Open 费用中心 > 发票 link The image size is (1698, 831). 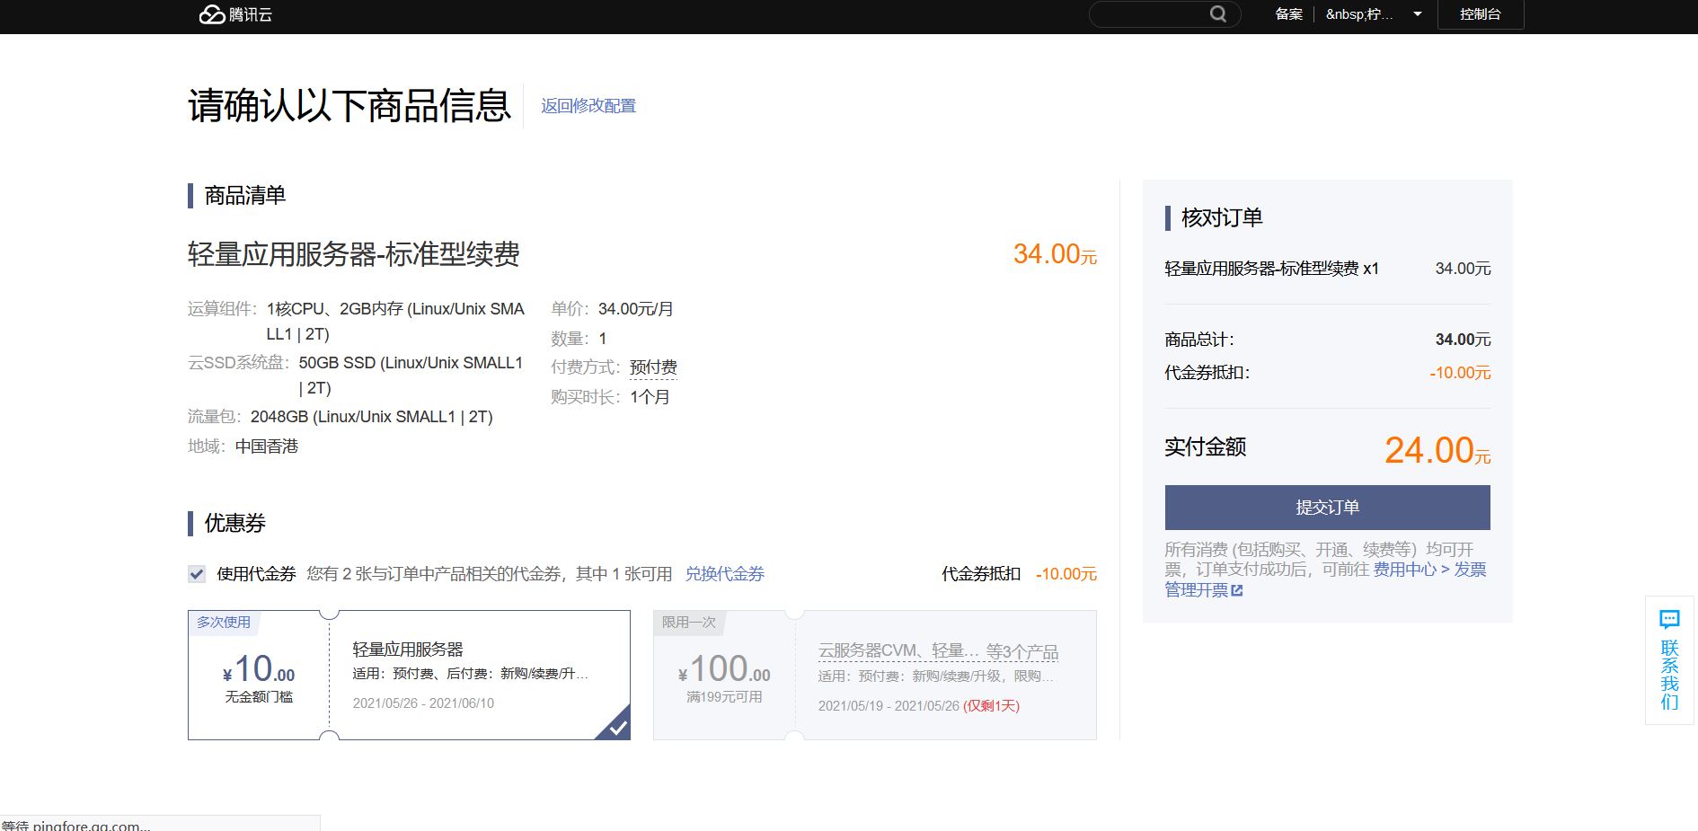(x=1428, y=570)
